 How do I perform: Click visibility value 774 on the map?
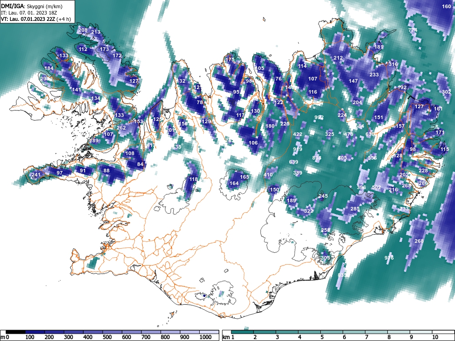tap(413, 30)
